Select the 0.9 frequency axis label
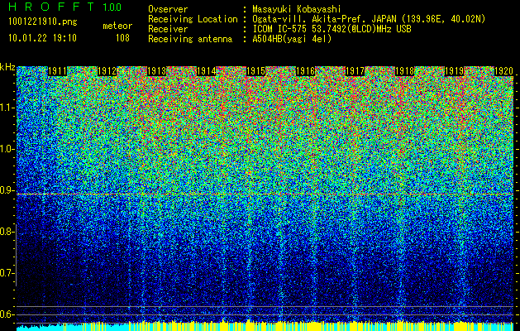This screenshot has height=331, width=520. [x=7, y=190]
